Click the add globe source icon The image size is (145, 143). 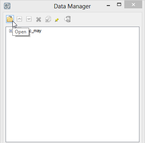point(67,19)
